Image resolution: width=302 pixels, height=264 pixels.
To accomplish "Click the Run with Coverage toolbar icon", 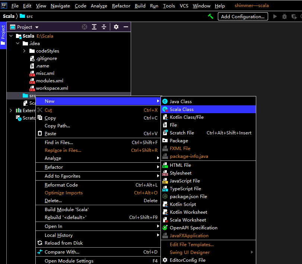I will [294, 16].
